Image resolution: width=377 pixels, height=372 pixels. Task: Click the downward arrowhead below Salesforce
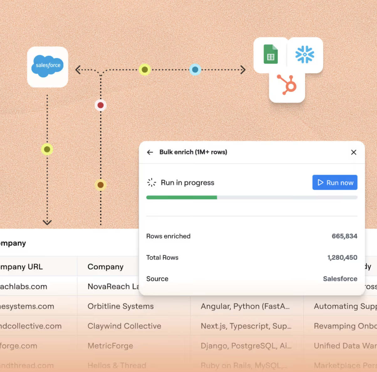click(47, 222)
